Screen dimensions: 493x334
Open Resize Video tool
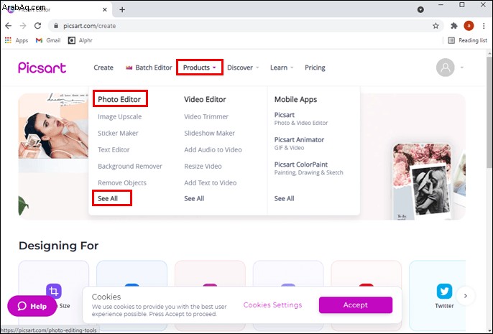point(203,166)
